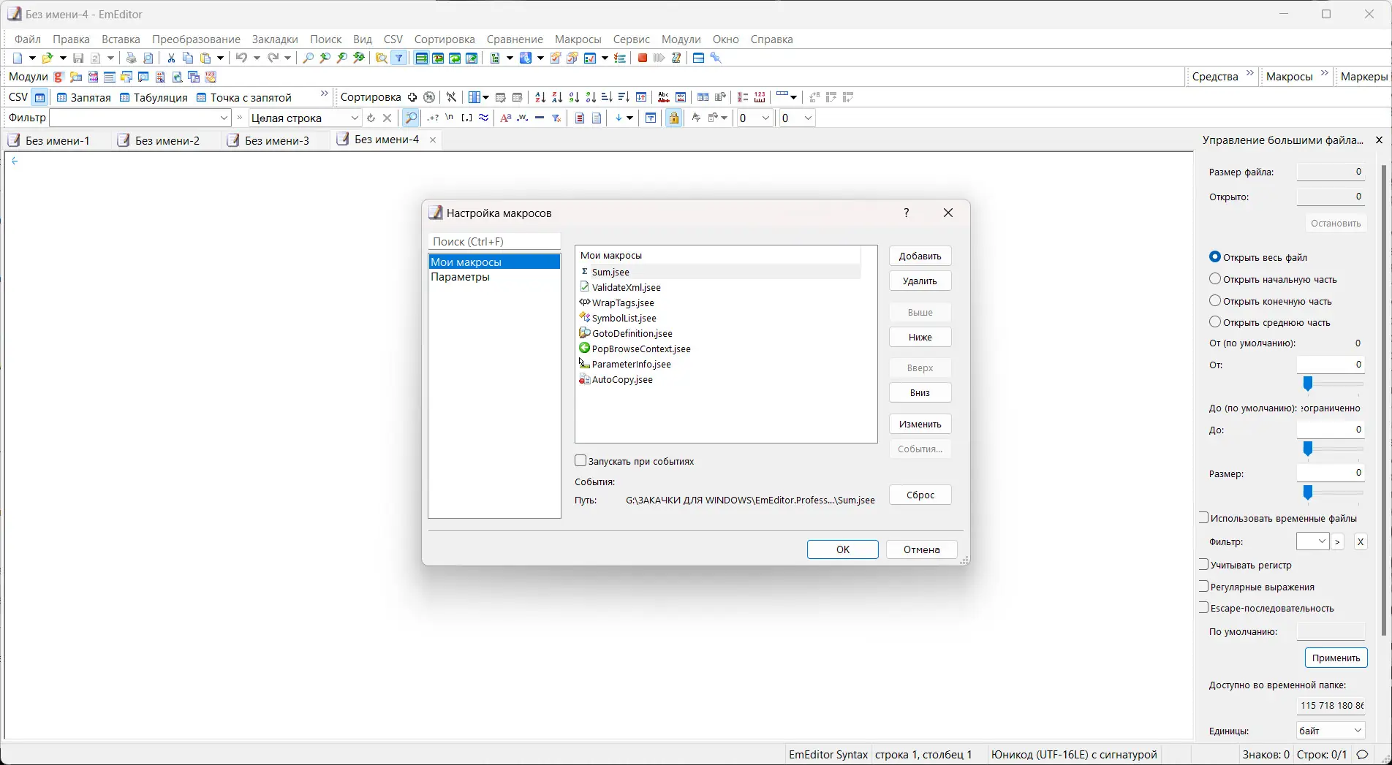Check 'Использовать временные файлы' checkbox
Viewport: 1392px width, 765px height.
[x=1203, y=518]
